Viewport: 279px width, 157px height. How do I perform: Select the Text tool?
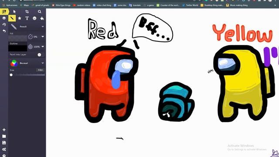tap(27, 18)
